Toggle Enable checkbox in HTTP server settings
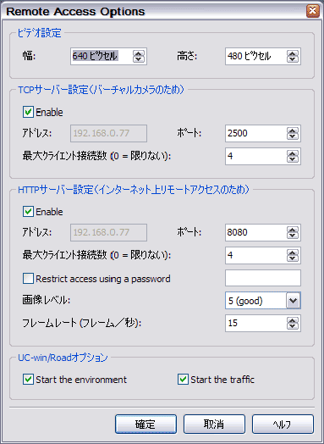 click(28, 212)
